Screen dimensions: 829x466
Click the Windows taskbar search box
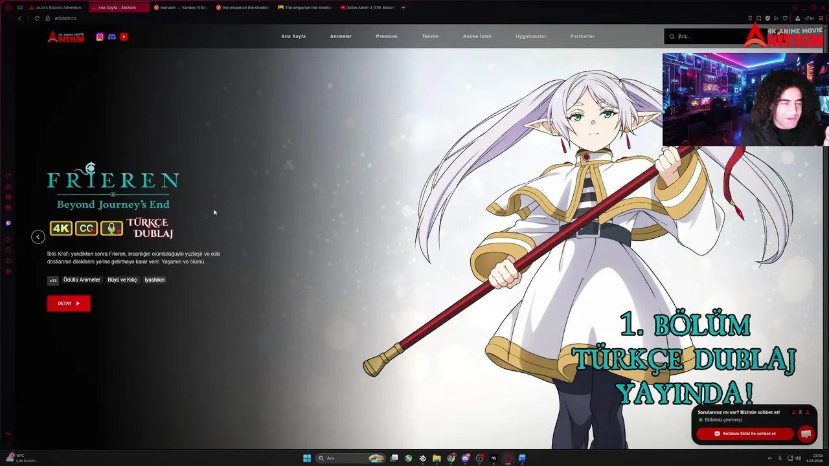point(350,458)
